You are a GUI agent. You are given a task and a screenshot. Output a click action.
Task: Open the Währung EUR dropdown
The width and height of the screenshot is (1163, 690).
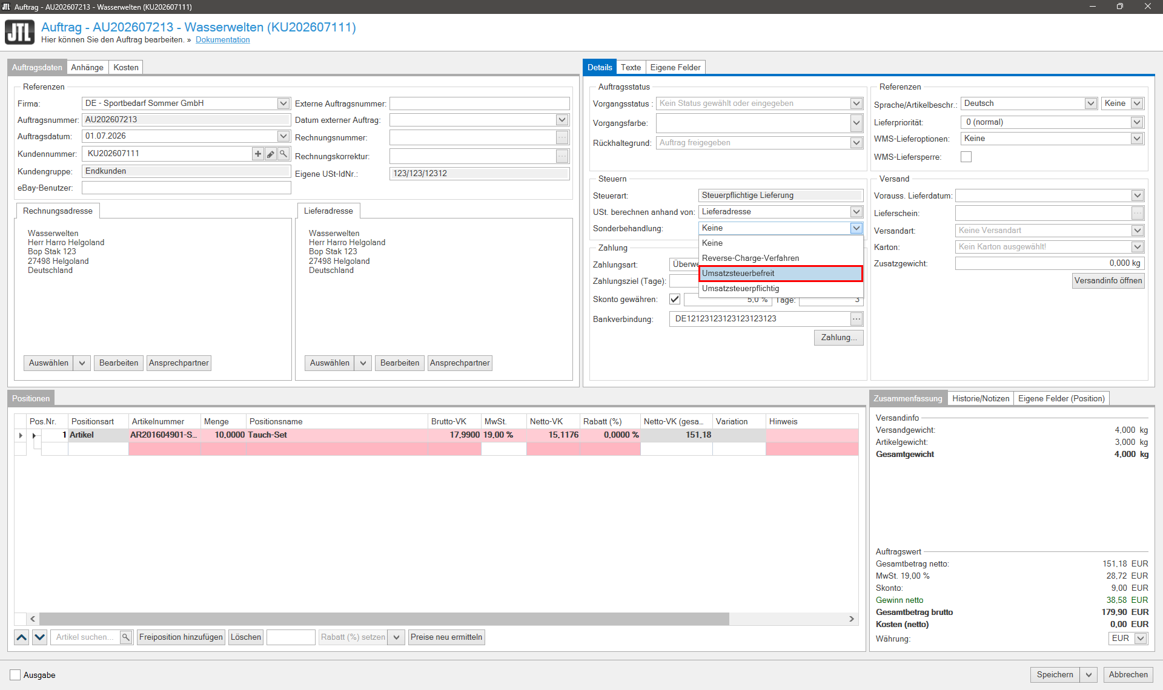coord(1141,639)
